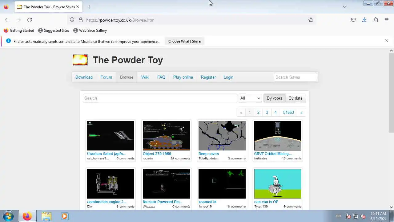Open the Download nav item

coord(84,77)
